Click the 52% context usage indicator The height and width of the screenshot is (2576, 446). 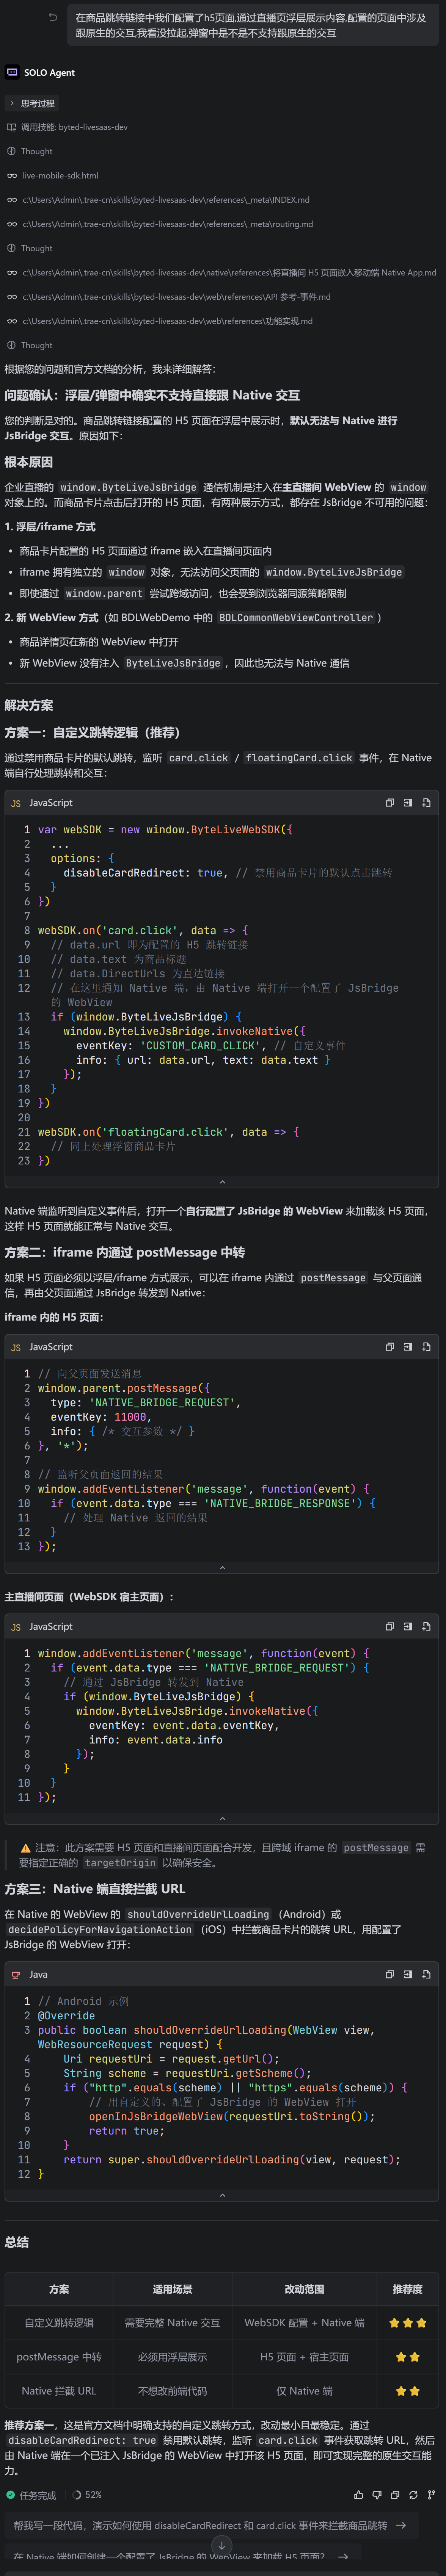(x=87, y=2495)
